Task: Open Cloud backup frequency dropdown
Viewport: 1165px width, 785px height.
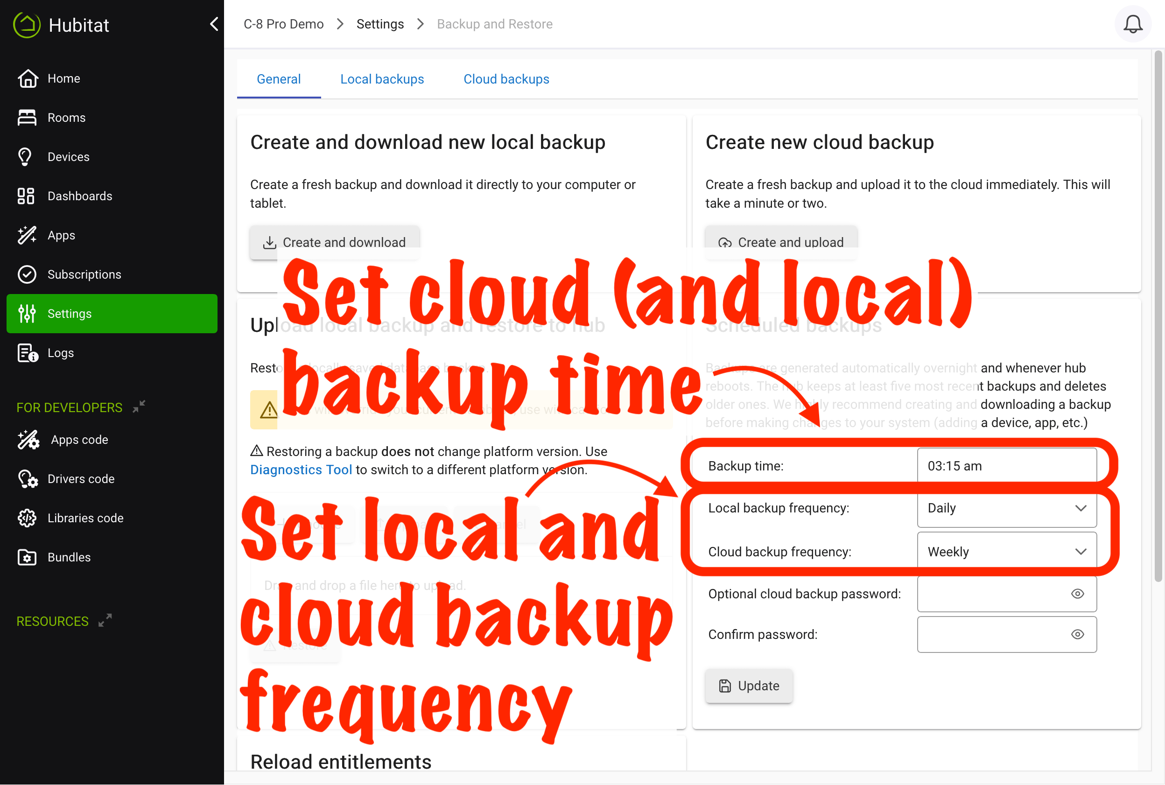Action: click(x=1007, y=552)
